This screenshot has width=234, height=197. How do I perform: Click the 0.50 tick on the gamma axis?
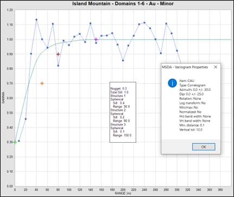click(10, 113)
